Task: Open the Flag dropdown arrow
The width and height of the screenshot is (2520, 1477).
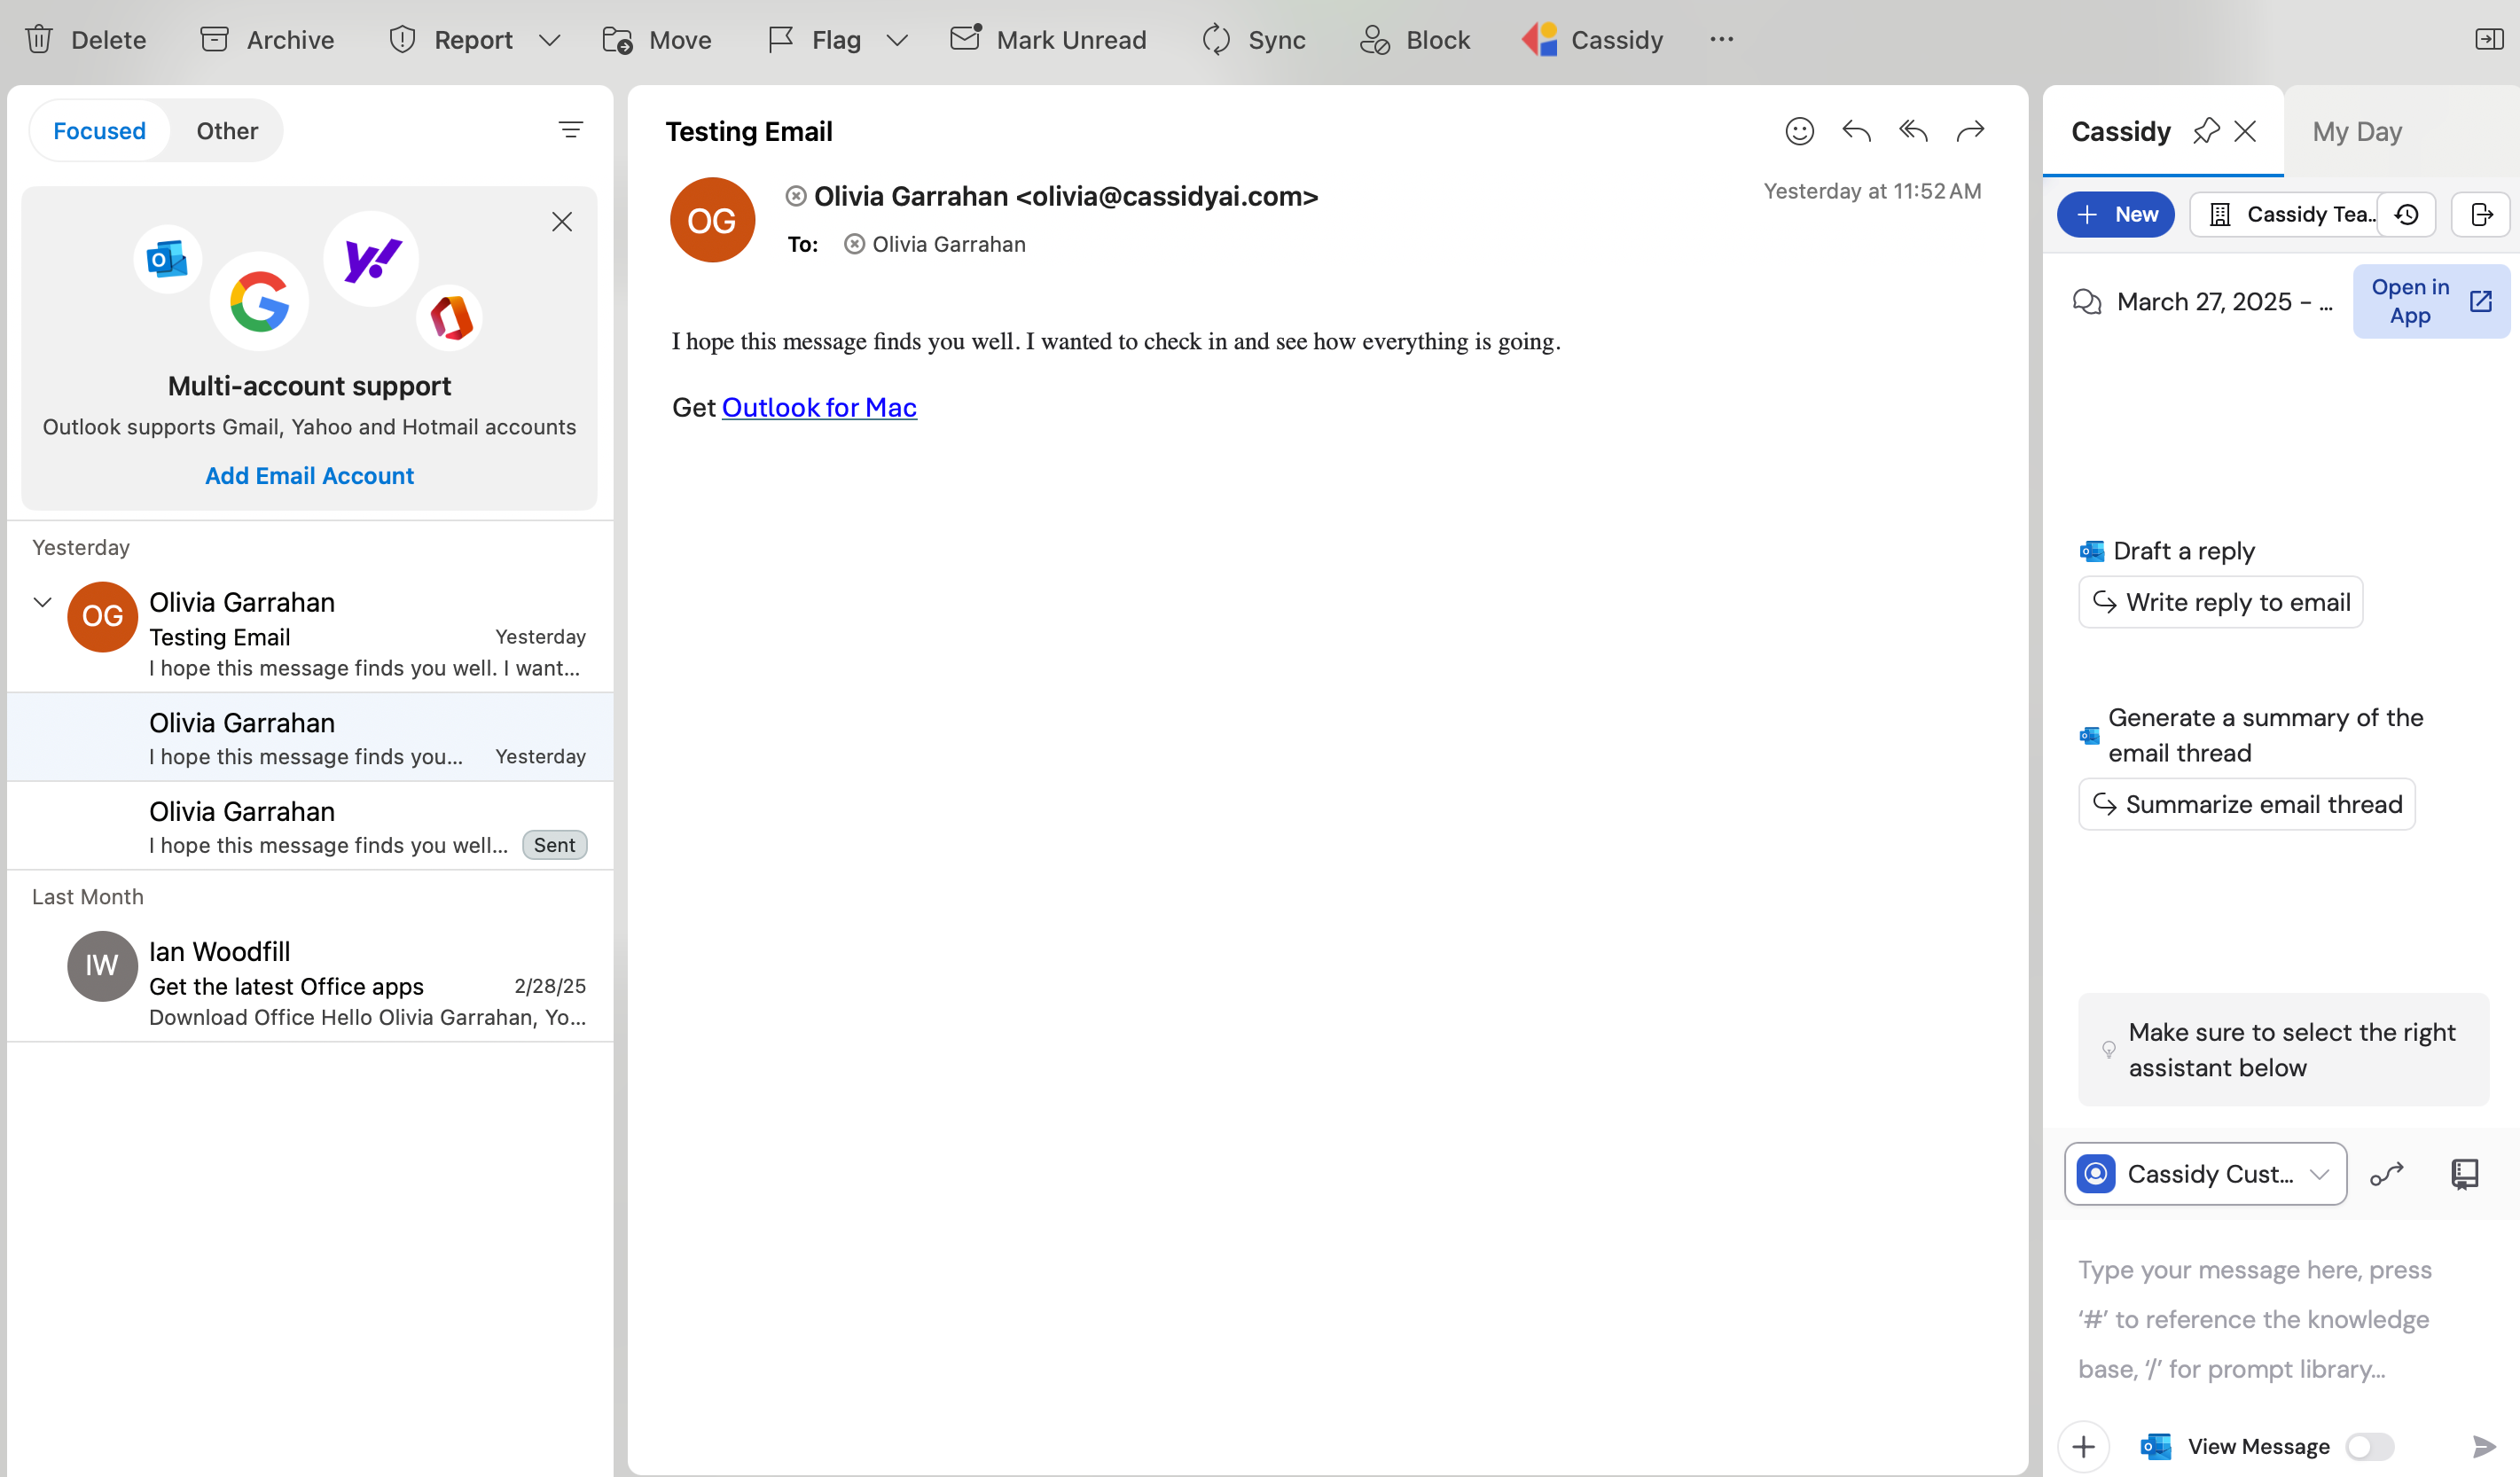Action: pos(897,40)
